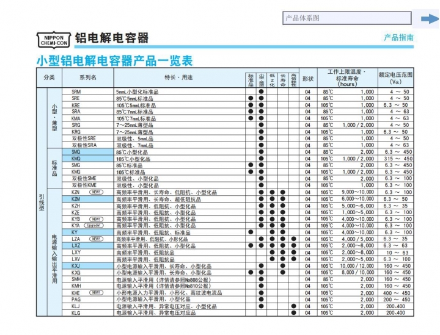Click the 额定电压范围 column header
Image resolution: width=440 pixels, height=335 pixels.
click(395, 78)
